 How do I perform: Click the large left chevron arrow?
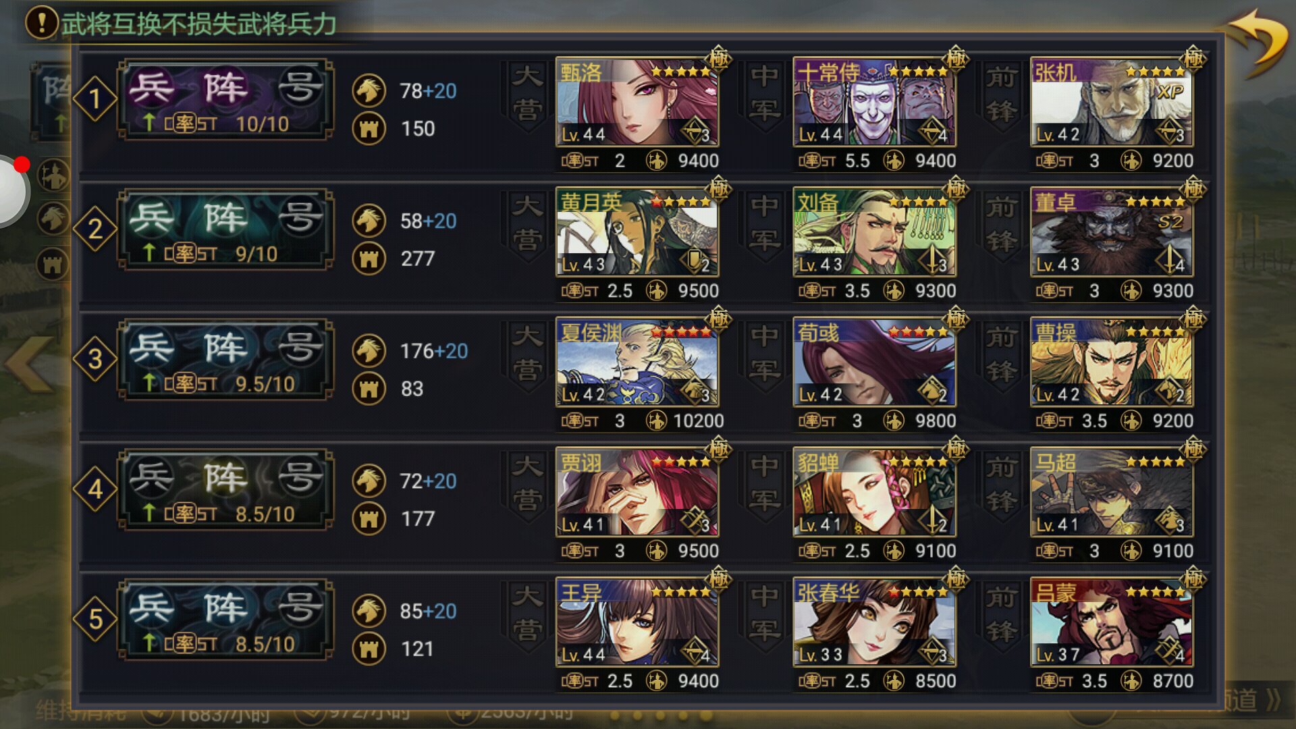28,364
